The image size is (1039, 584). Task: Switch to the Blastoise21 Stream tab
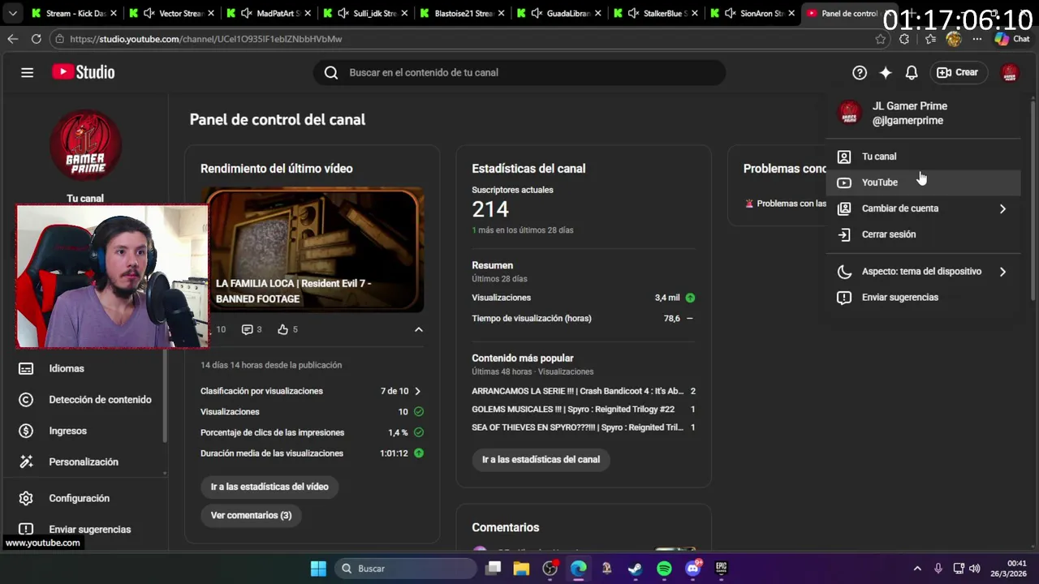463,14
